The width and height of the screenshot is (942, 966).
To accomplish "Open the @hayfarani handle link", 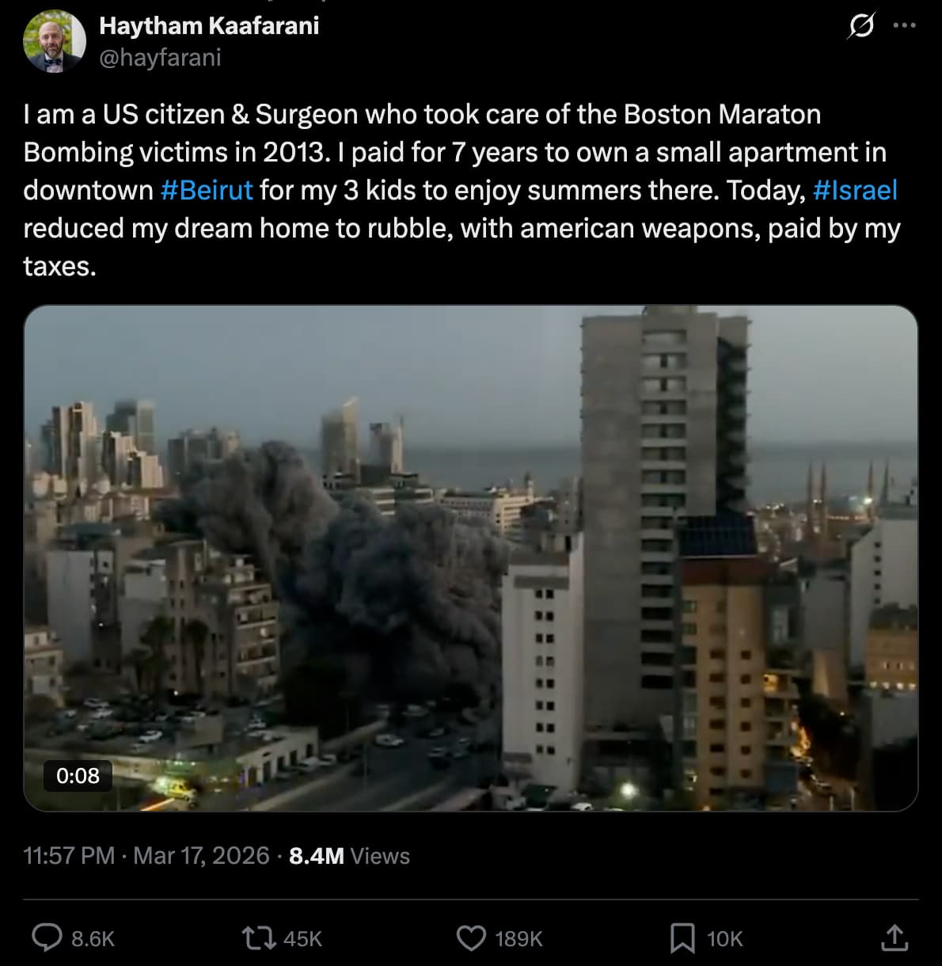I will pyautogui.click(x=160, y=57).
